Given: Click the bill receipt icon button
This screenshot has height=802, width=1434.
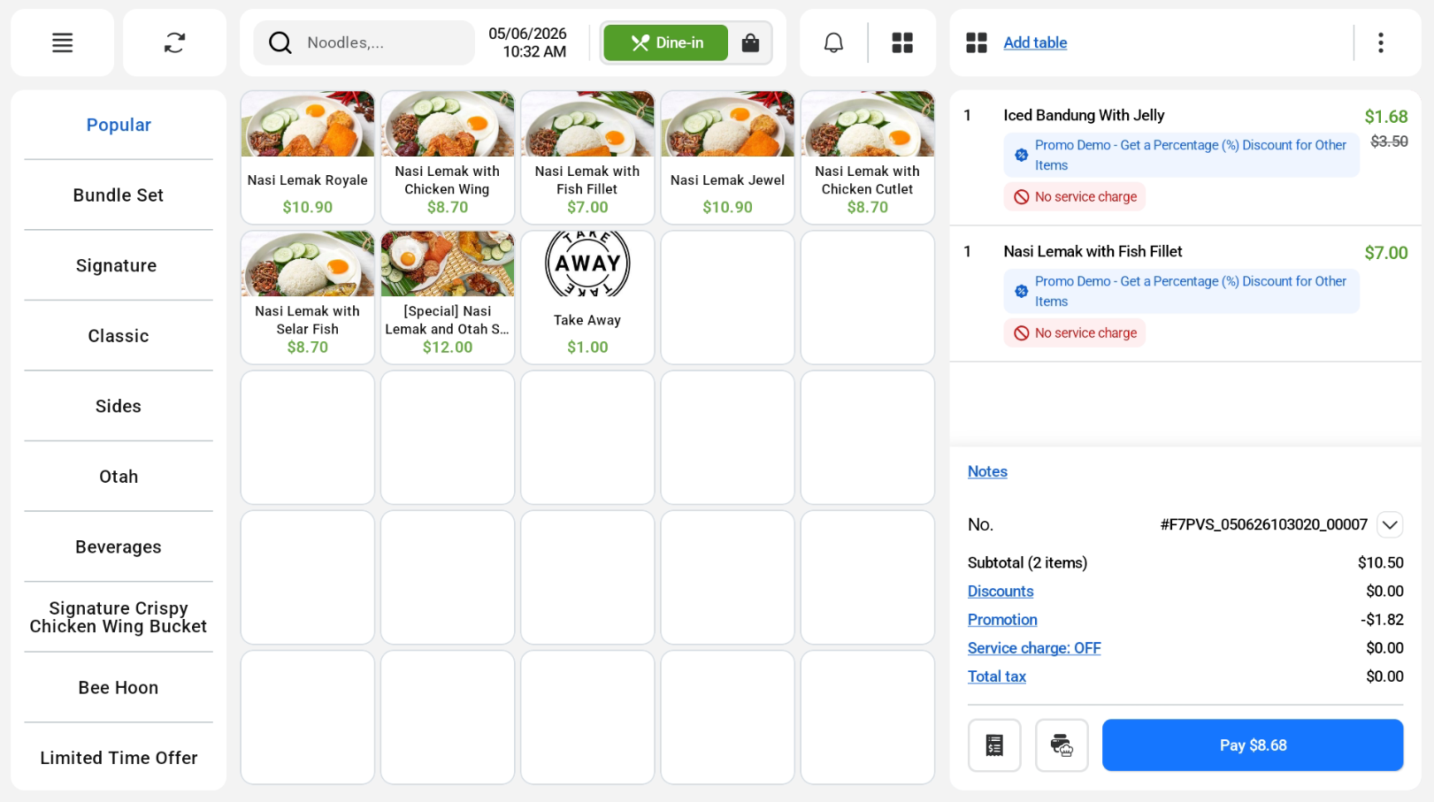Looking at the screenshot, I should pyautogui.click(x=994, y=745).
